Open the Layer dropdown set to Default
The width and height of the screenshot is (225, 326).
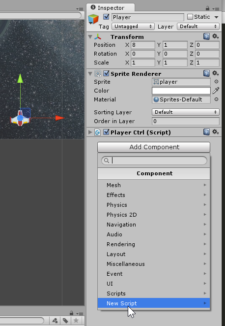(198, 27)
